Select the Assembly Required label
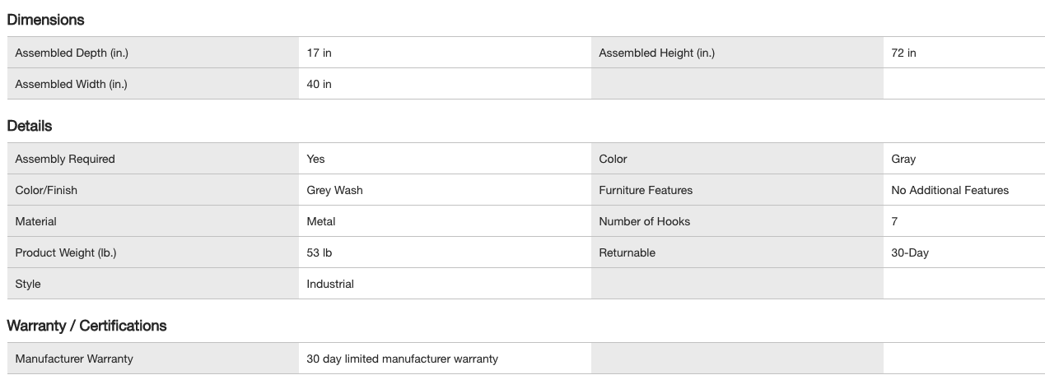Screen dimensions: 1045x375 tap(65, 159)
